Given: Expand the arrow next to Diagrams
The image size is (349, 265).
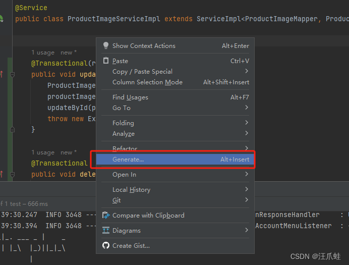Looking at the screenshot, I should (247, 230).
